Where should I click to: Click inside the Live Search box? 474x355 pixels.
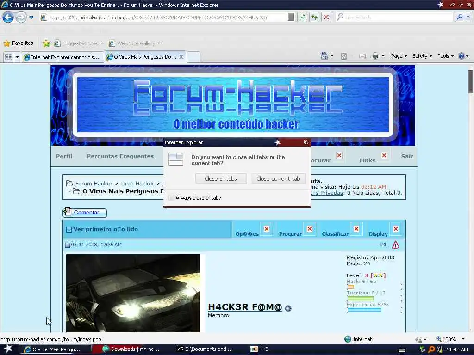[x=394, y=17]
